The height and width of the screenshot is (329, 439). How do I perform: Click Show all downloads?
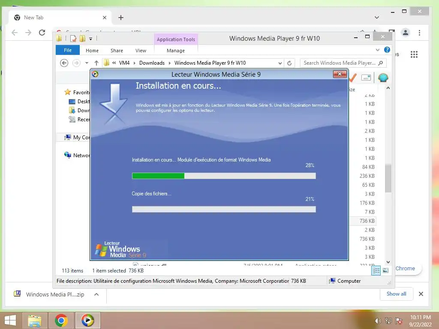(396, 294)
